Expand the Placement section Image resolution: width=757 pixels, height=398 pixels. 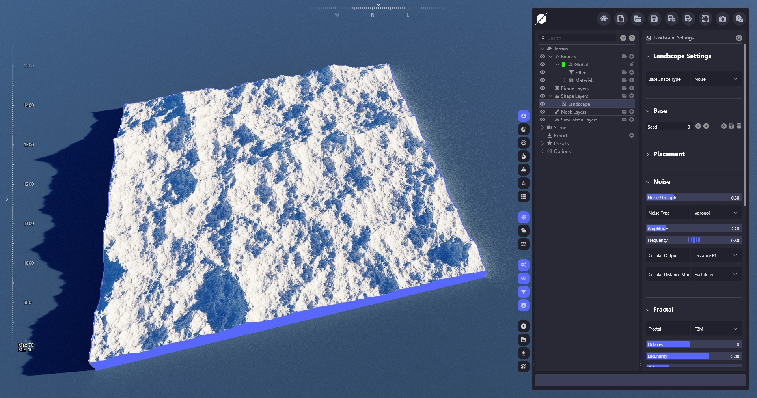669,154
